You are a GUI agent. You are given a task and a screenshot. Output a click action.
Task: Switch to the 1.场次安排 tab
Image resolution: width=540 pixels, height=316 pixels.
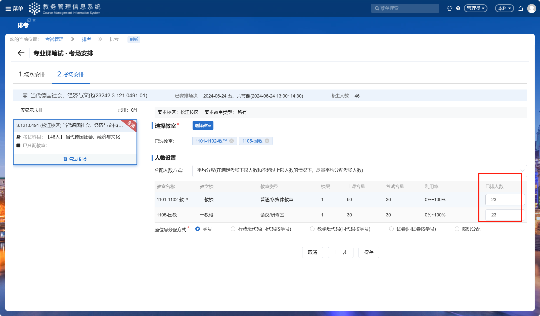point(32,74)
